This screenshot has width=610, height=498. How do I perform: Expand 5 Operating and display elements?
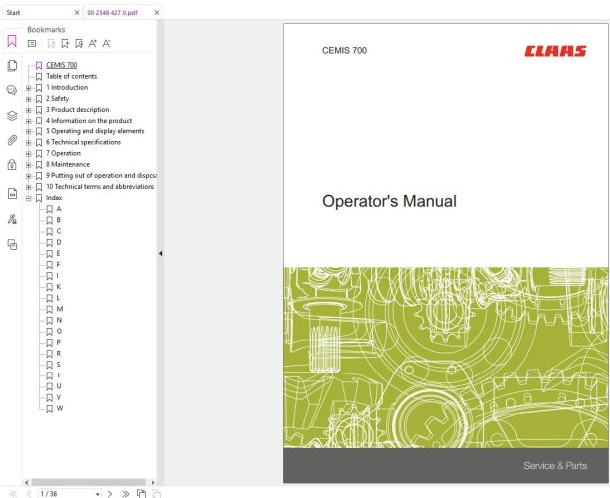[x=28, y=131]
